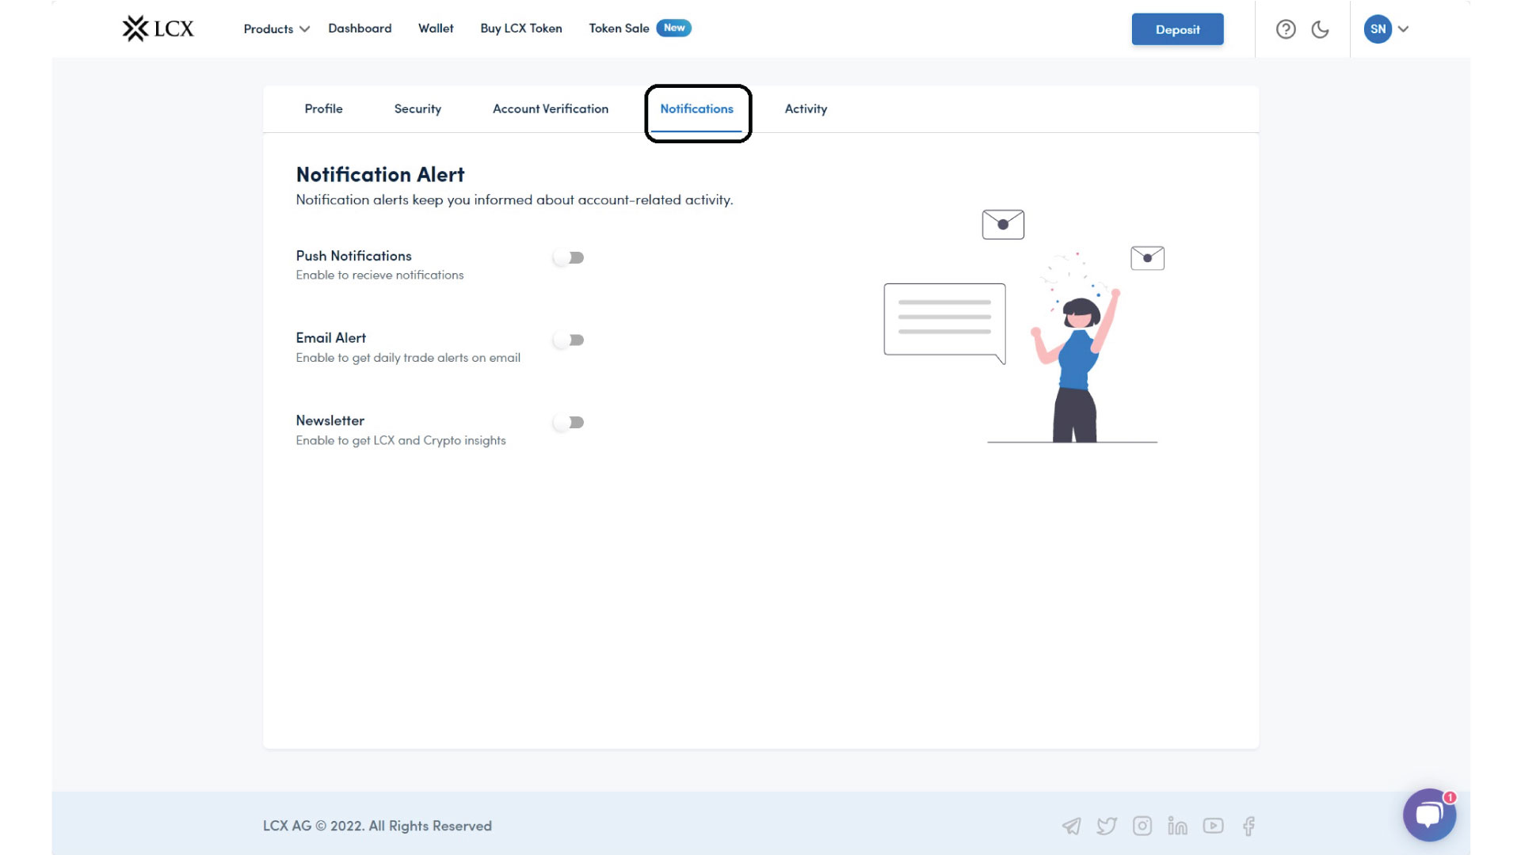
Task: Click the LCX logo
Action: coord(158,28)
